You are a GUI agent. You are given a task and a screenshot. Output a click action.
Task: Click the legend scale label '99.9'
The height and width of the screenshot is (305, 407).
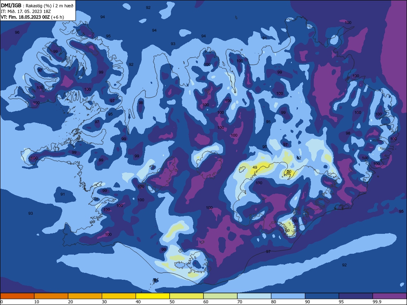(x=376, y=302)
